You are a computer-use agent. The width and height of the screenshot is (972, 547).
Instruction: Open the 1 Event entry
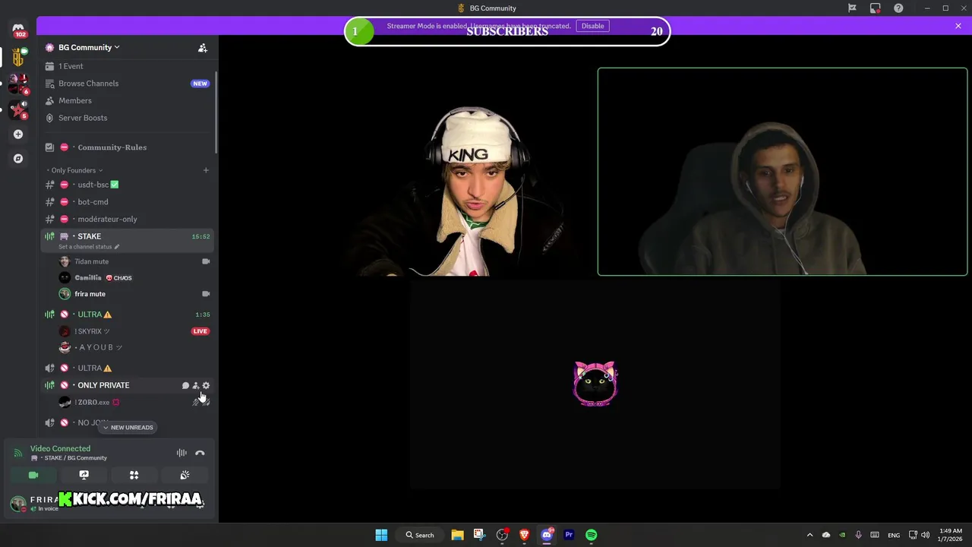tap(128, 66)
